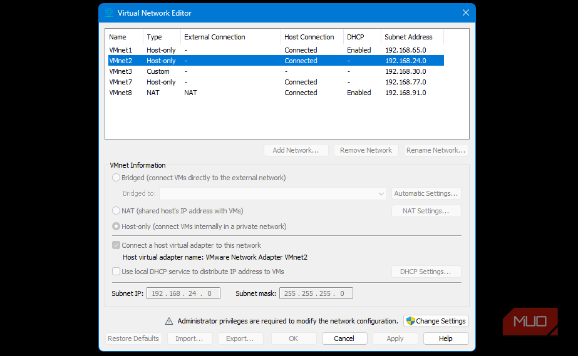Click DHCP Enabled cell for VMnet1
Viewport: 578px width, 356px height.
pos(359,50)
